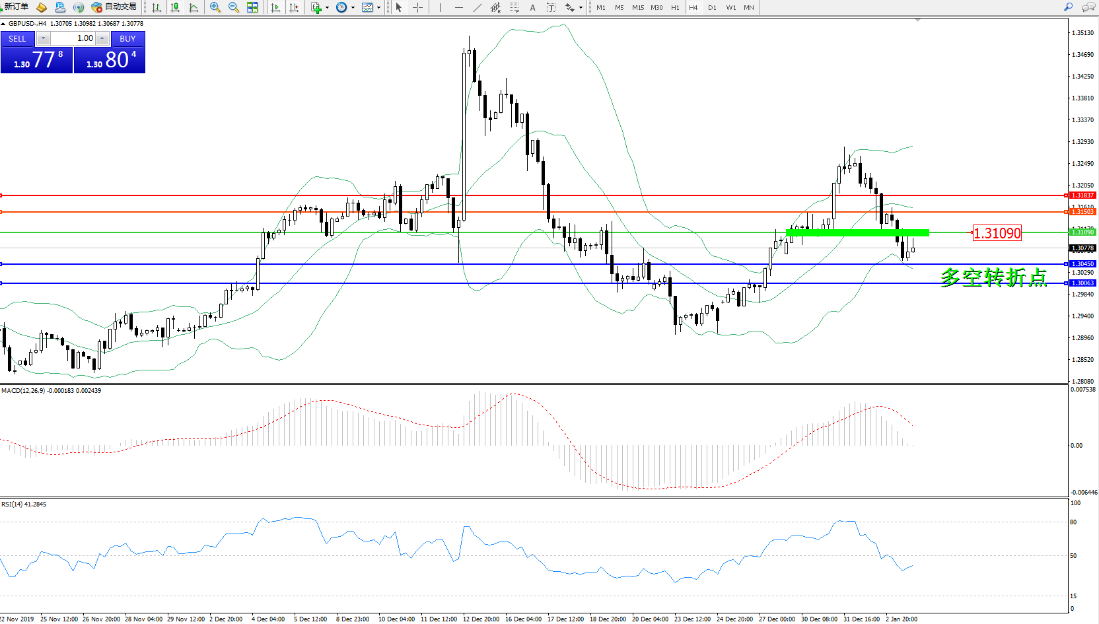
Task: Toggle chart auto scroll
Action: tap(275, 7)
